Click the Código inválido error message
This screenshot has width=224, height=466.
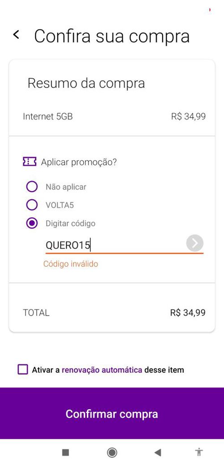click(70, 264)
